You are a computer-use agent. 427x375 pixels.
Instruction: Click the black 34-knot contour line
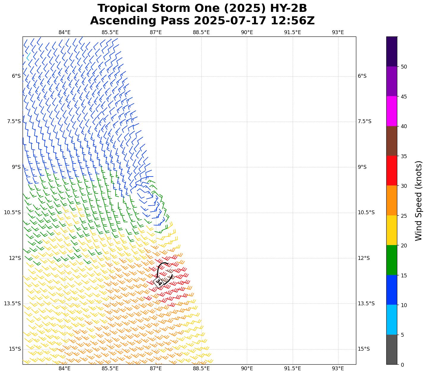tap(157, 268)
